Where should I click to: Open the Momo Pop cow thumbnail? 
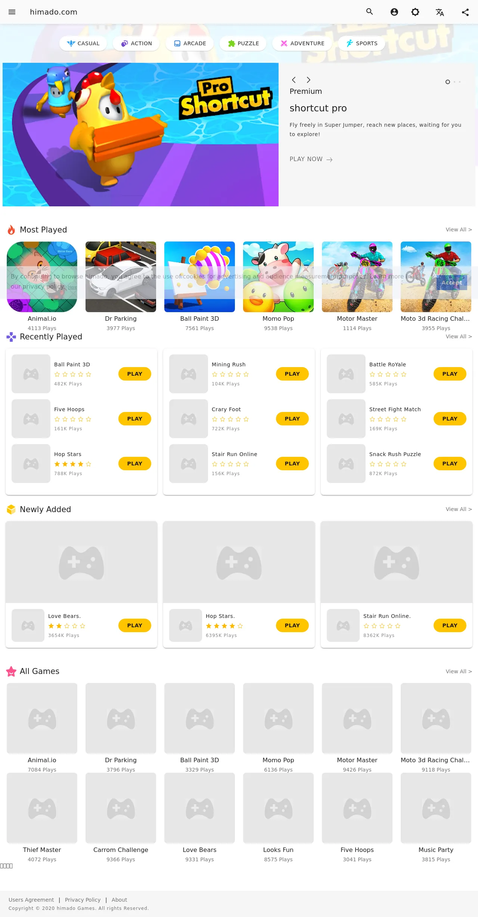pyautogui.click(x=278, y=277)
